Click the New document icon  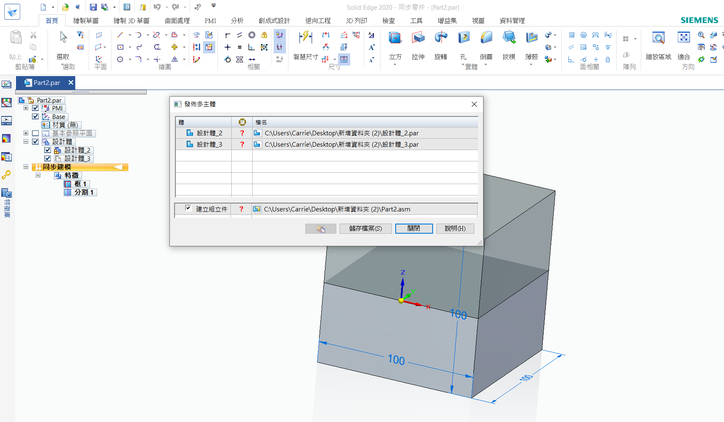click(x=43, y=7)
